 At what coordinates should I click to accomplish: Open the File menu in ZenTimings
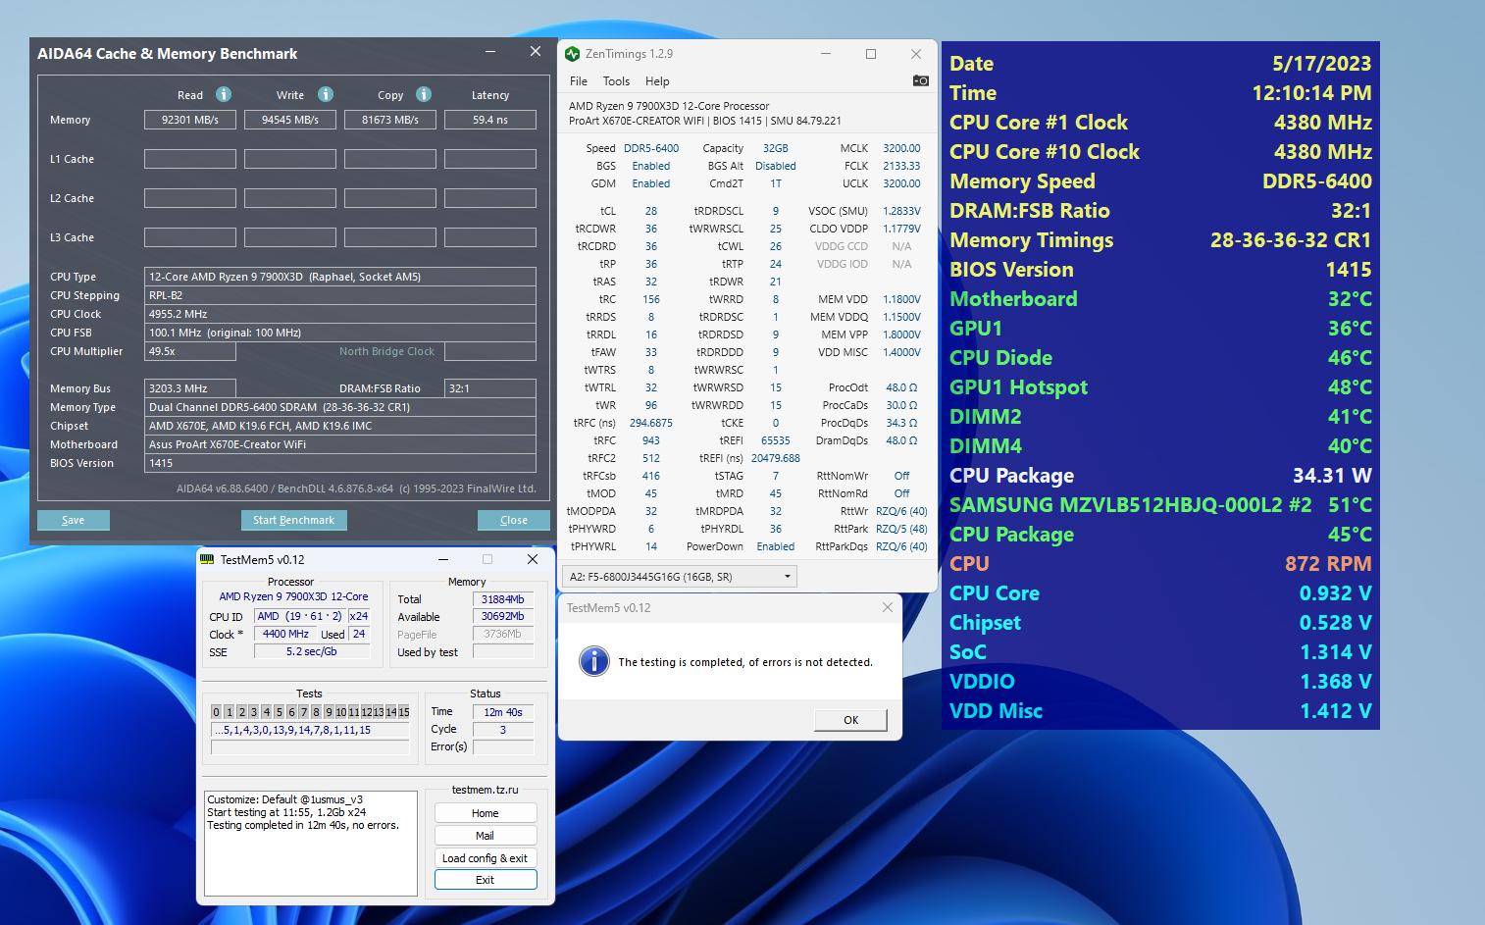click(579, 81)
